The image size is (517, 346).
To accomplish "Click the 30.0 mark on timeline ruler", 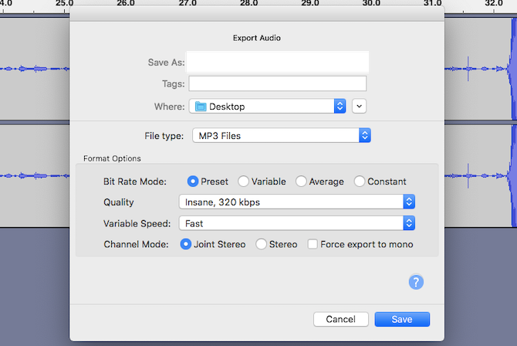I will pyautogui.click(x=371, y=4).
